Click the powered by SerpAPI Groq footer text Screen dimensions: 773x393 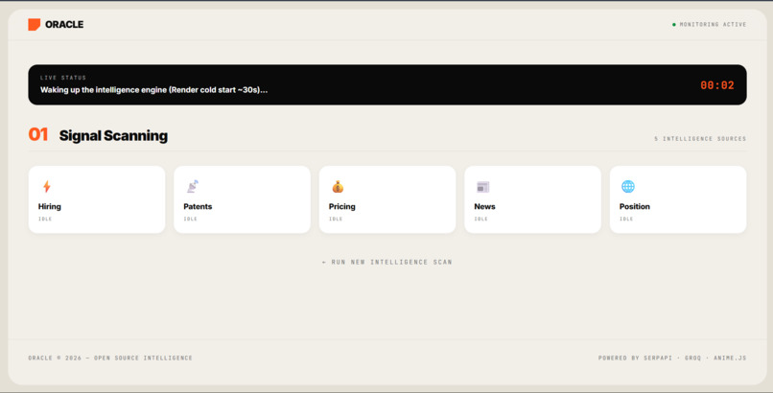point(672,358)
